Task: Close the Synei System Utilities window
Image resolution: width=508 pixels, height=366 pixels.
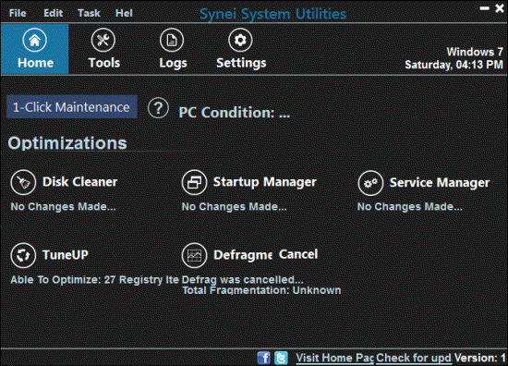Action: coord(500,8)
